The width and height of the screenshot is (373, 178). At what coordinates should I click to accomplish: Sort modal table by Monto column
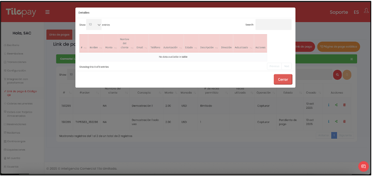click(109, 48)
